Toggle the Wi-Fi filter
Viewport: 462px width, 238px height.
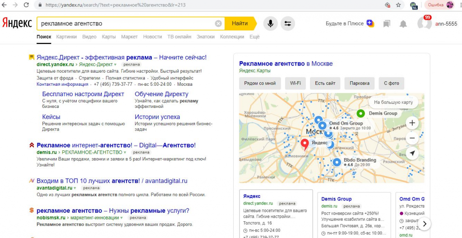(295, 84)
